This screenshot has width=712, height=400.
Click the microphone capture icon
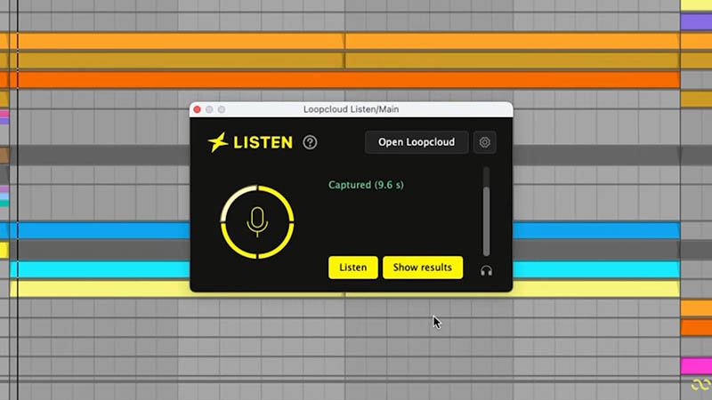click(257, 221)
